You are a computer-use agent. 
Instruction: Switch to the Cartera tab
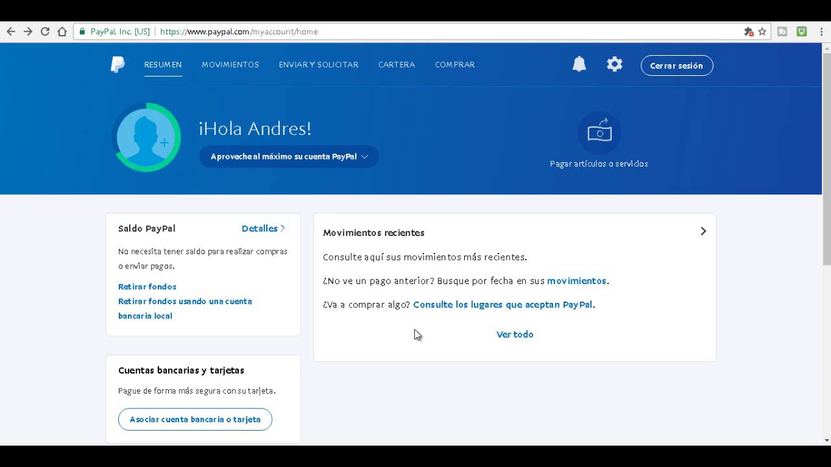coord(397,65)
